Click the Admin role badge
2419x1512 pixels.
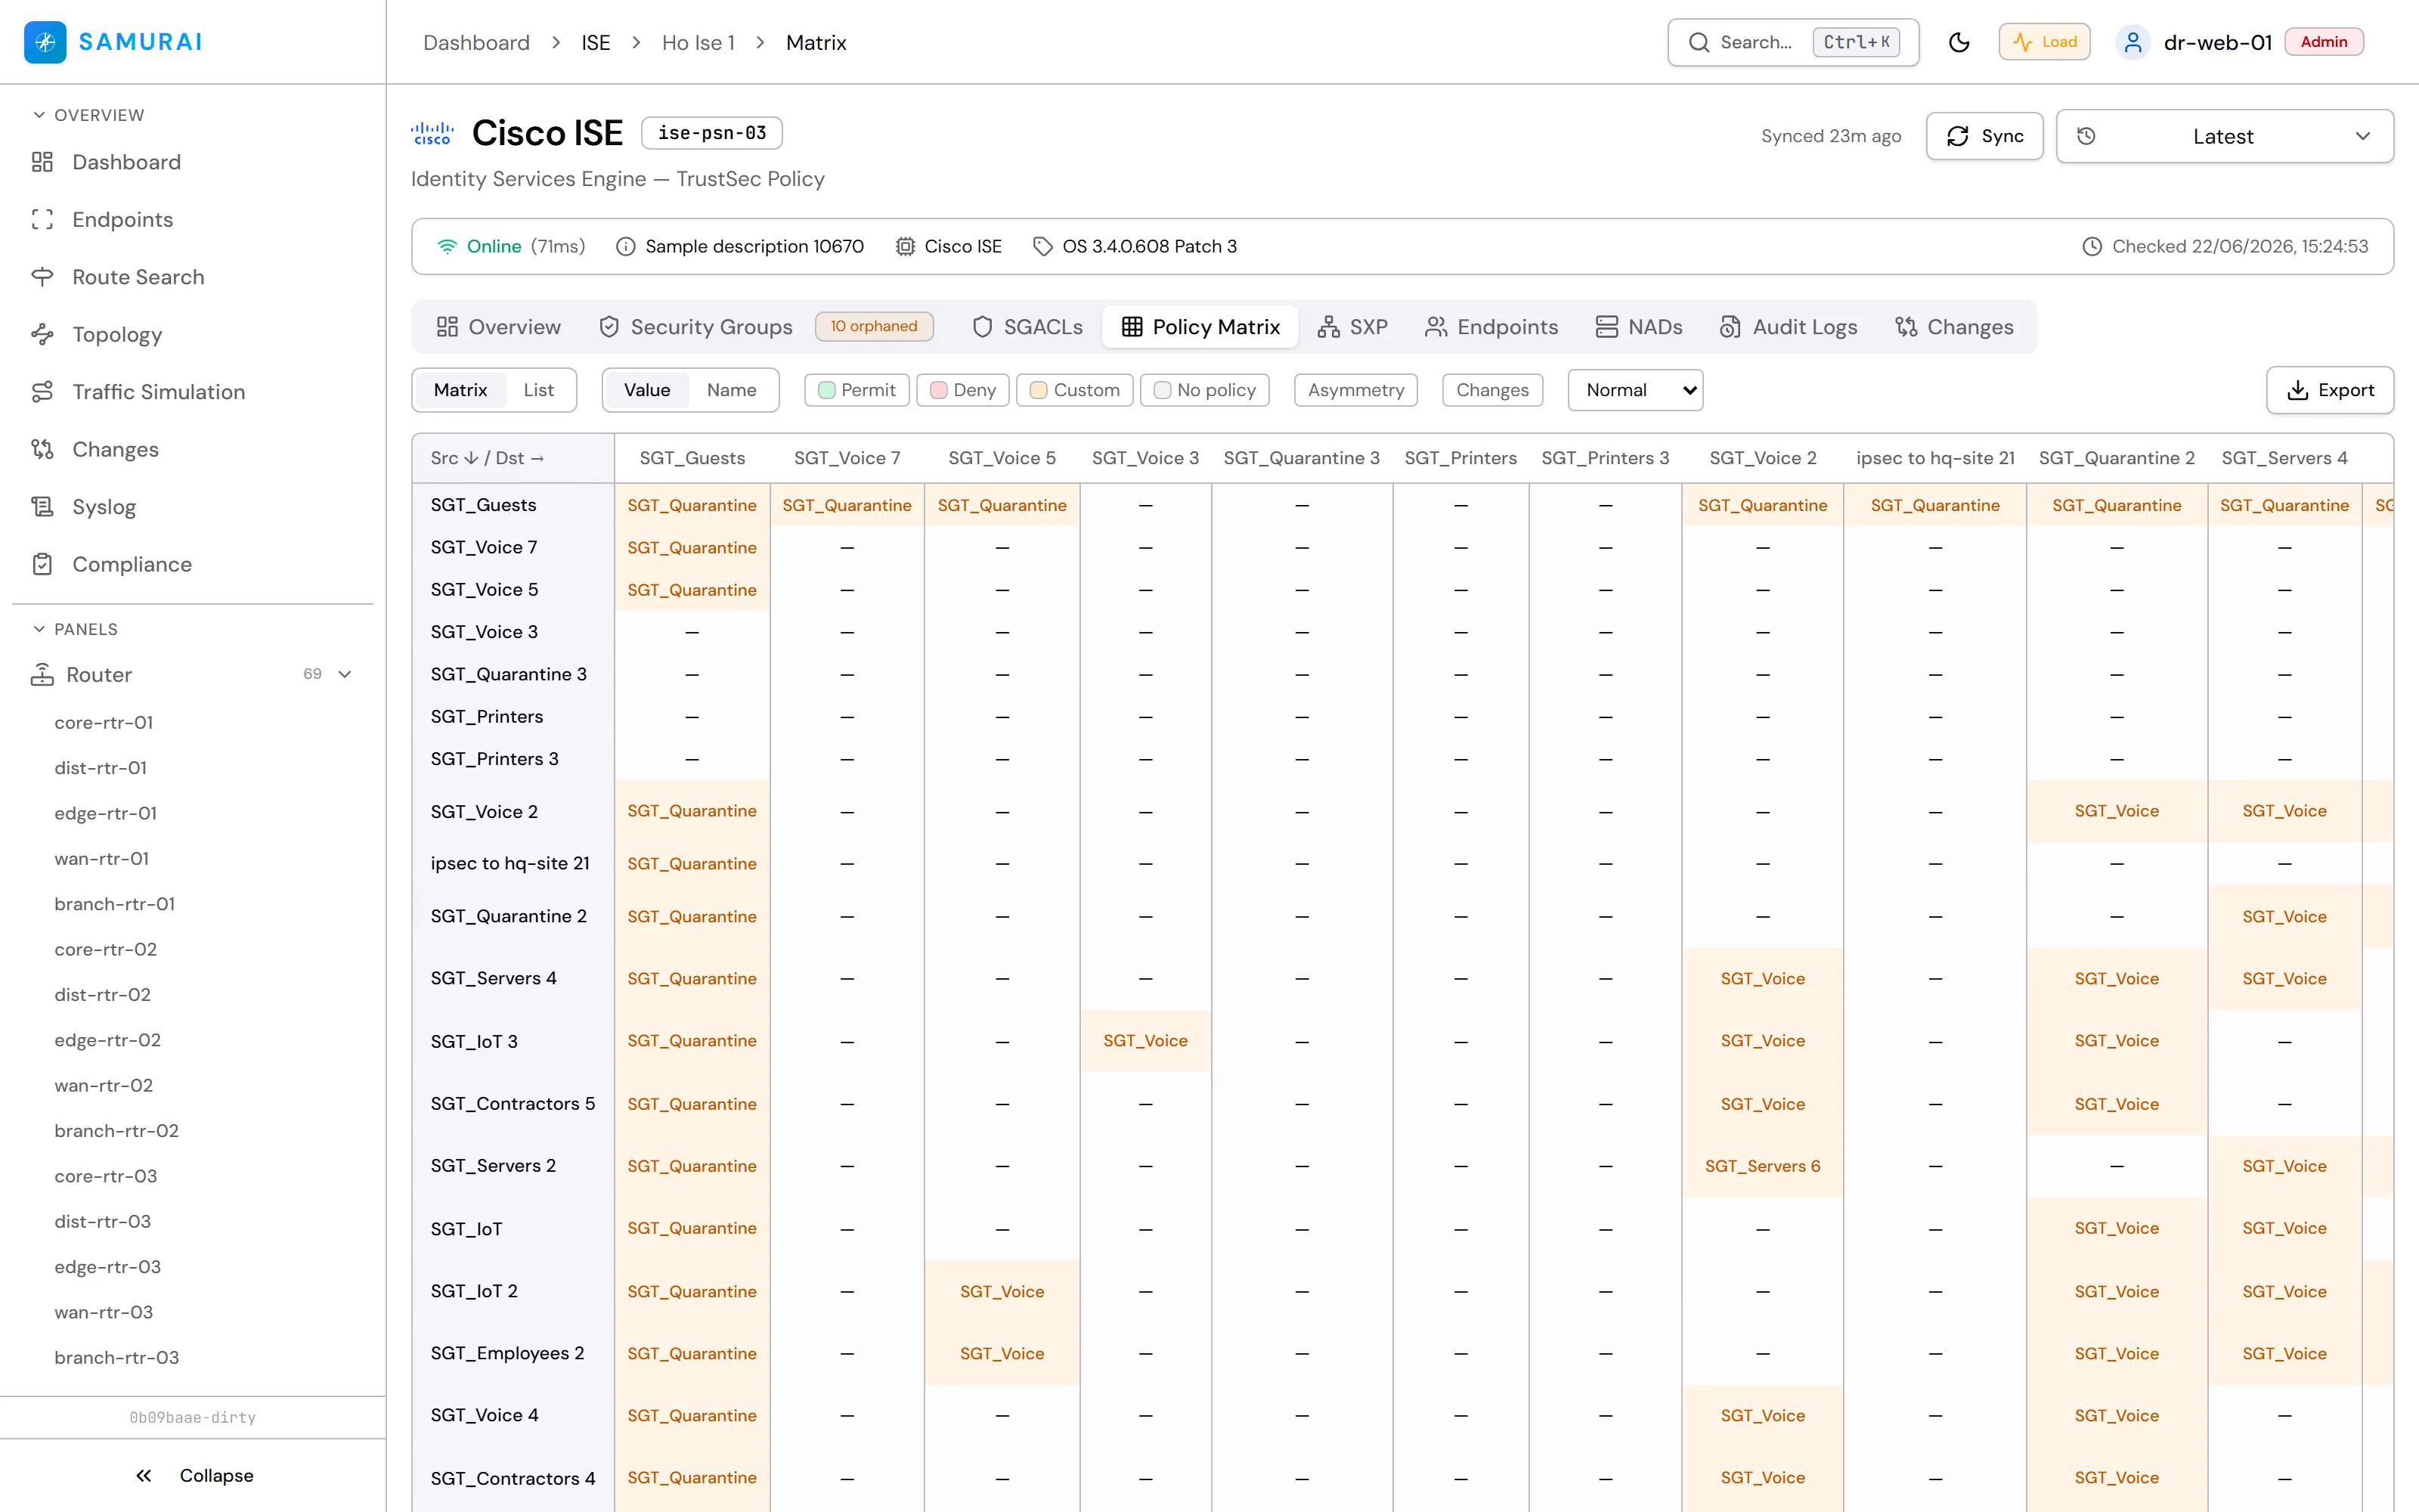pyautogui.click(x=2324, y=42)
